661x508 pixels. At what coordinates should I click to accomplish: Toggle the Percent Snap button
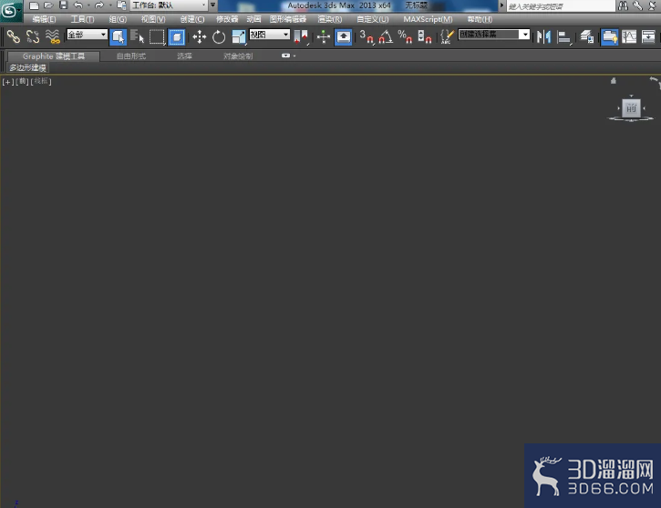pyautogui.click(x=405, y=37)
